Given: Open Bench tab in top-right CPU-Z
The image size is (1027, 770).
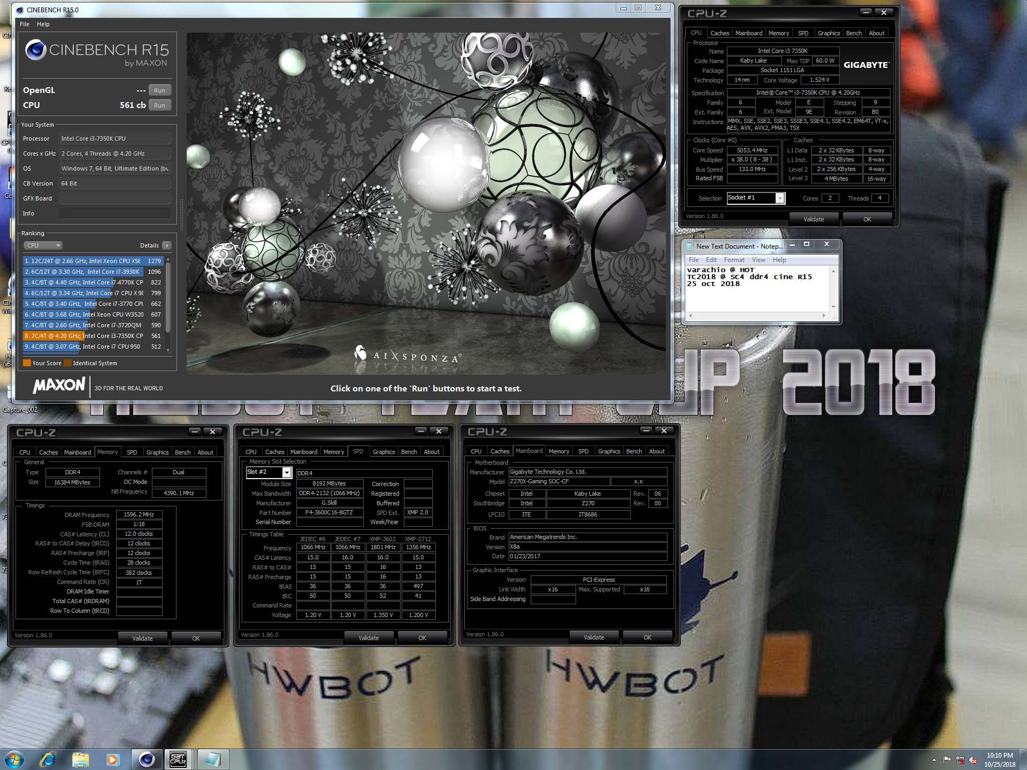Looking at the screenshot, I should (x=854, y=33).
